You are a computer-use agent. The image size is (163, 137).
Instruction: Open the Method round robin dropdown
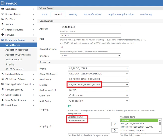pyautogui.click(x=98, y=85)
